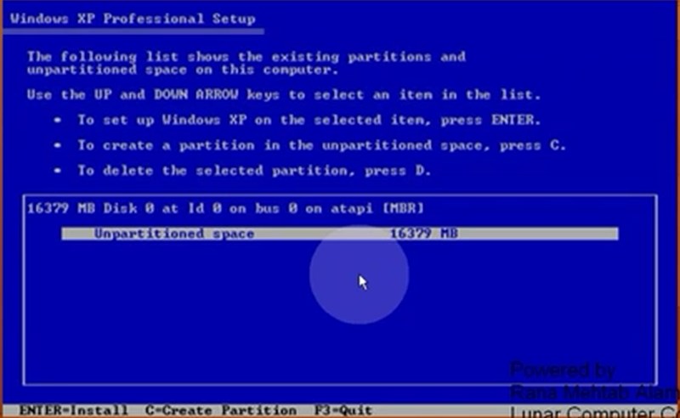
Task: Click the 'Use the UP and DOWN ARROW' line
Action: [x=284, y=94]
